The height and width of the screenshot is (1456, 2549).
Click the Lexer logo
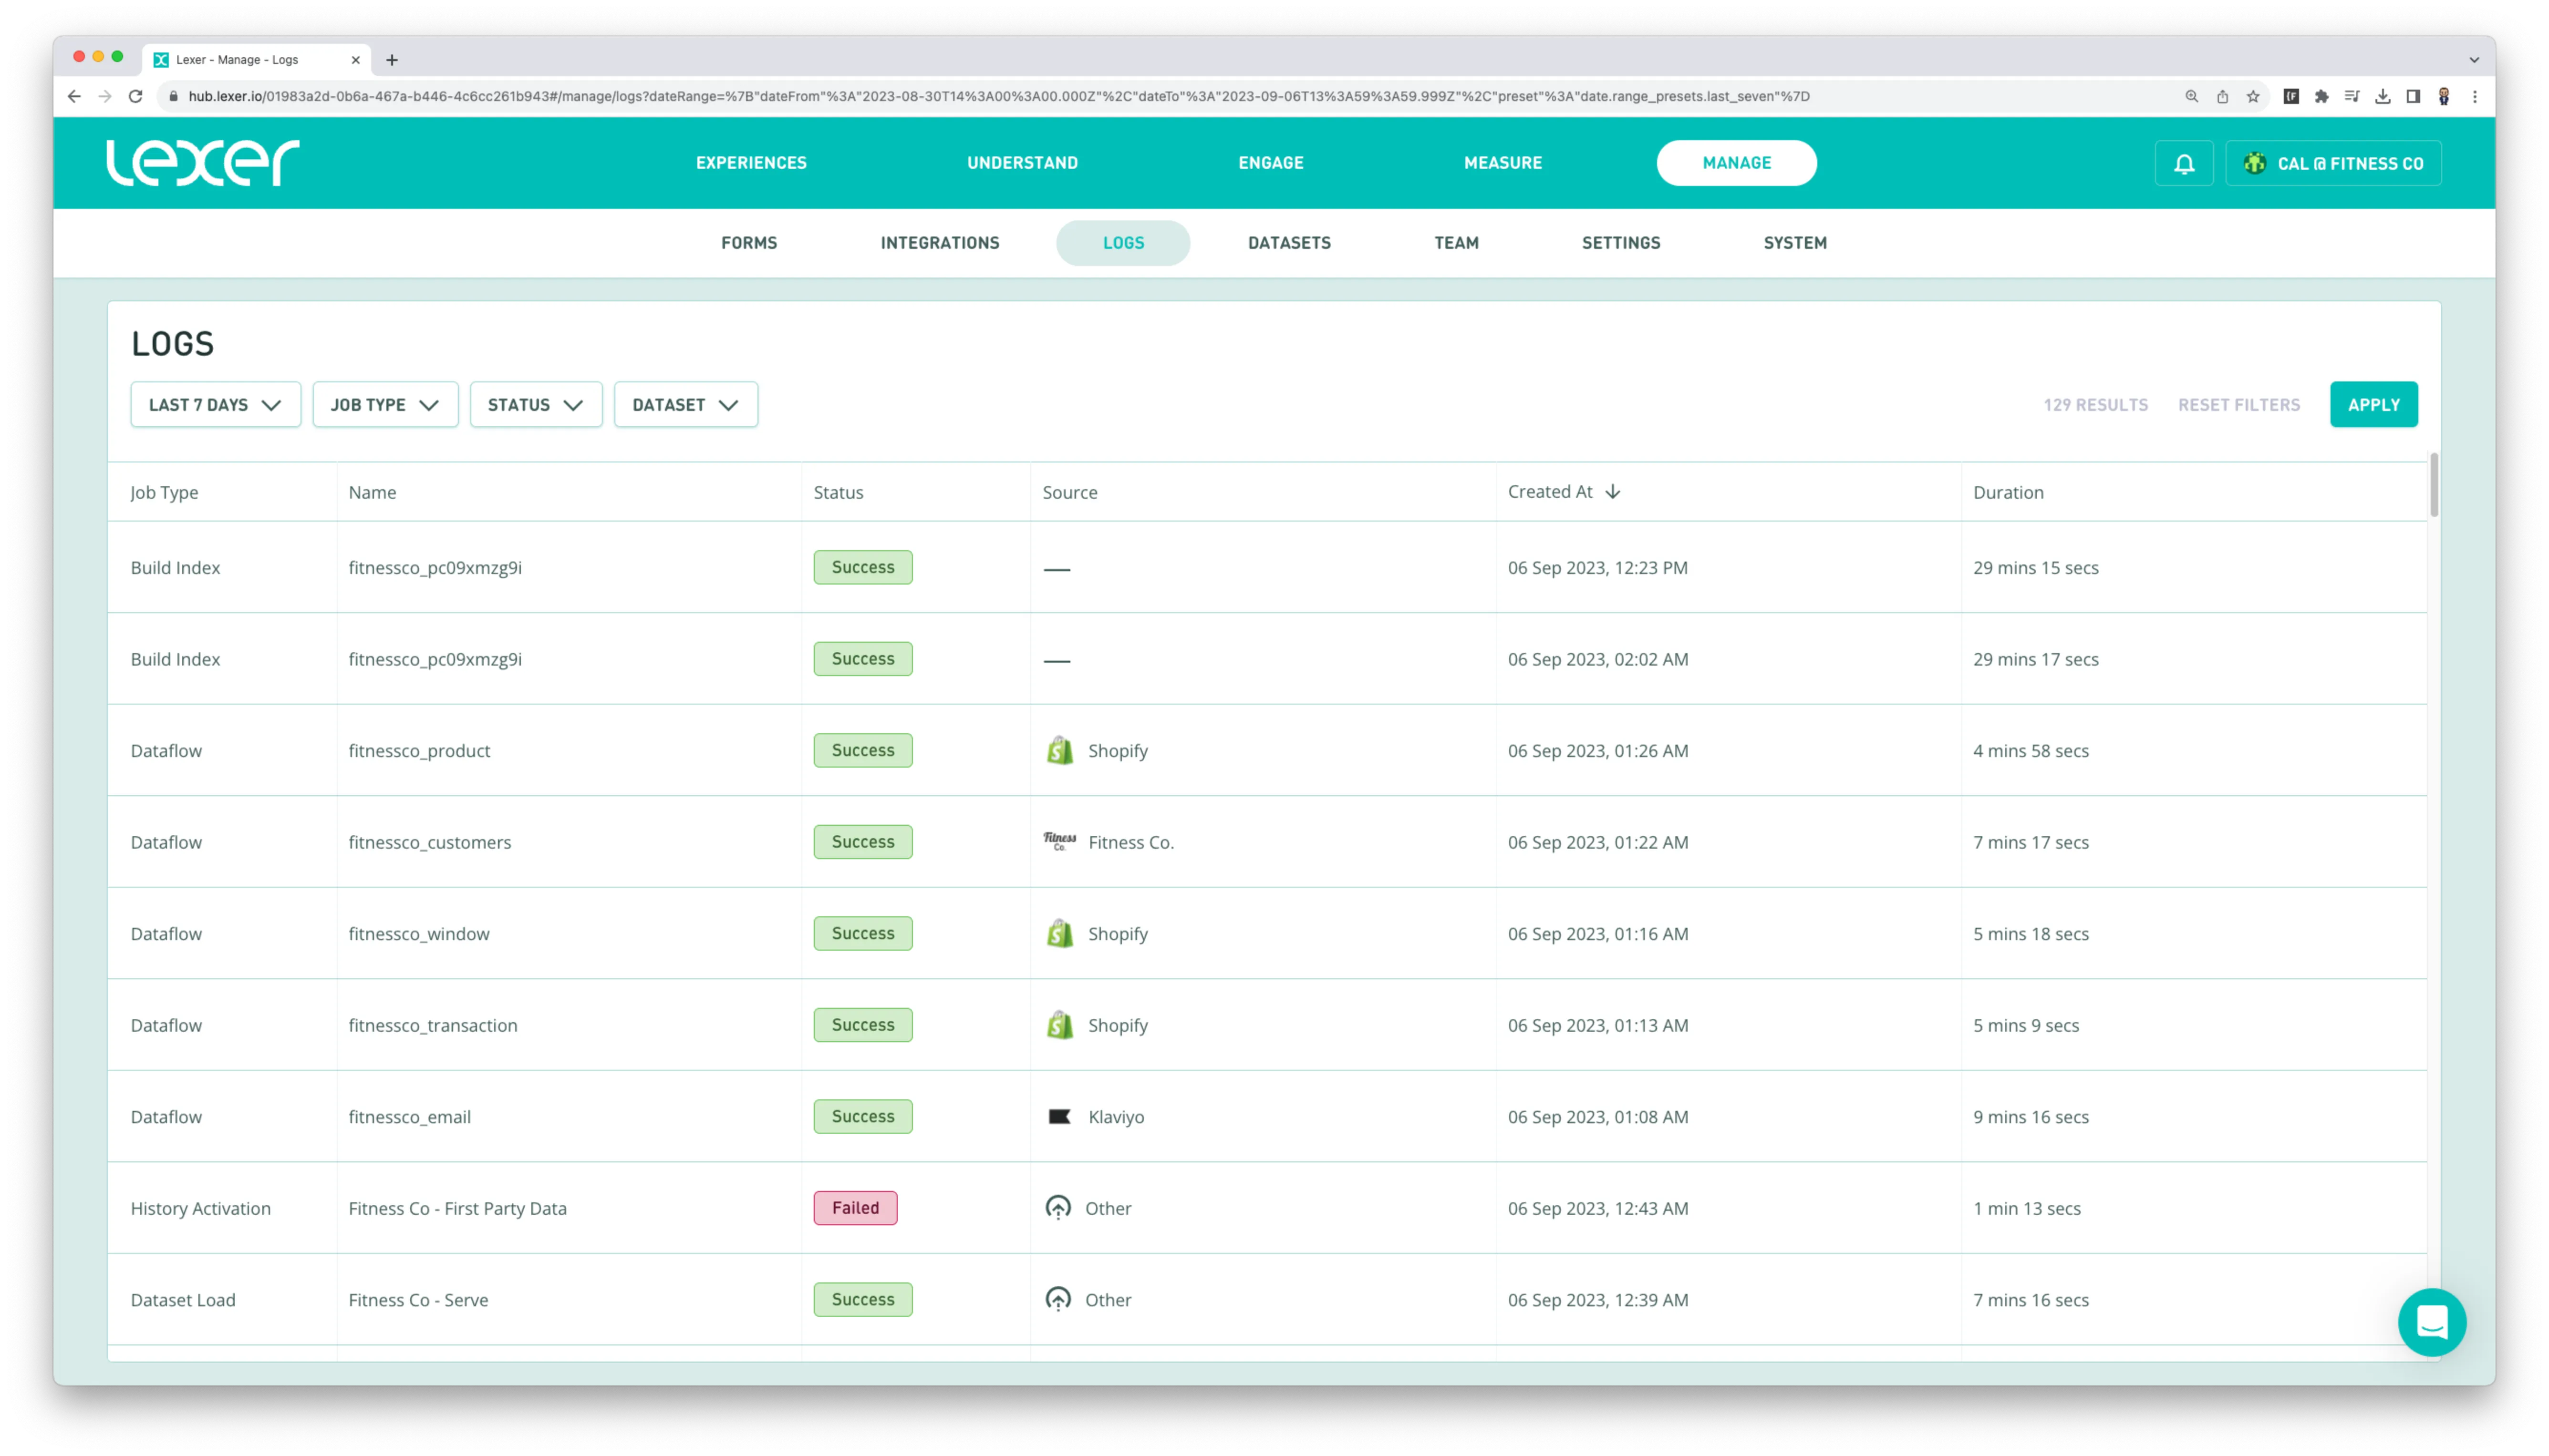click(x=203, y=162)
